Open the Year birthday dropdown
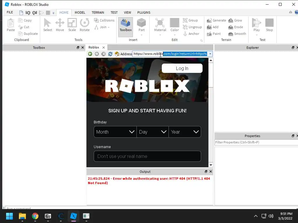 point(185,132)
